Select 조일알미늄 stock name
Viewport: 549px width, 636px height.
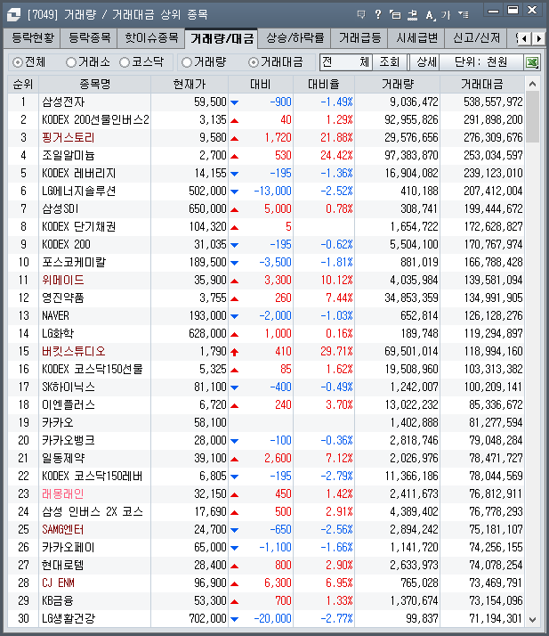coord(68,156)
